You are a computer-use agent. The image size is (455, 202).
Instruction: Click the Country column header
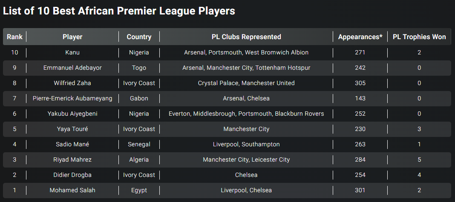139,37
